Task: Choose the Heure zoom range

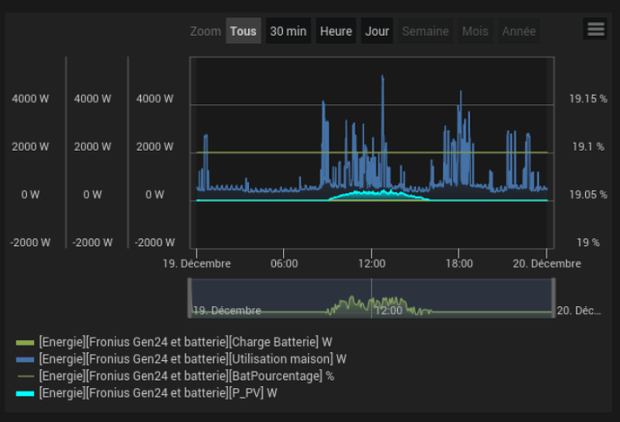Action: [x=336, y=31]
